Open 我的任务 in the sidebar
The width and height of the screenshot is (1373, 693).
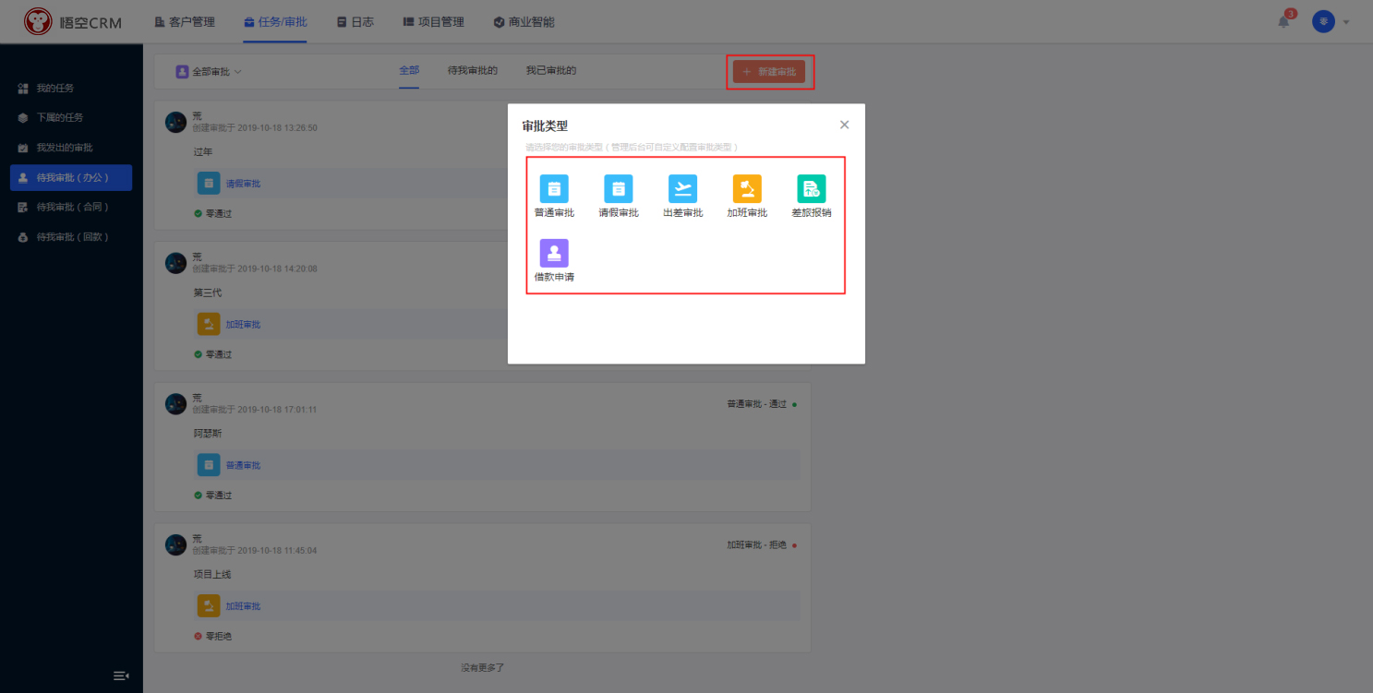click(x=55, y=89)
